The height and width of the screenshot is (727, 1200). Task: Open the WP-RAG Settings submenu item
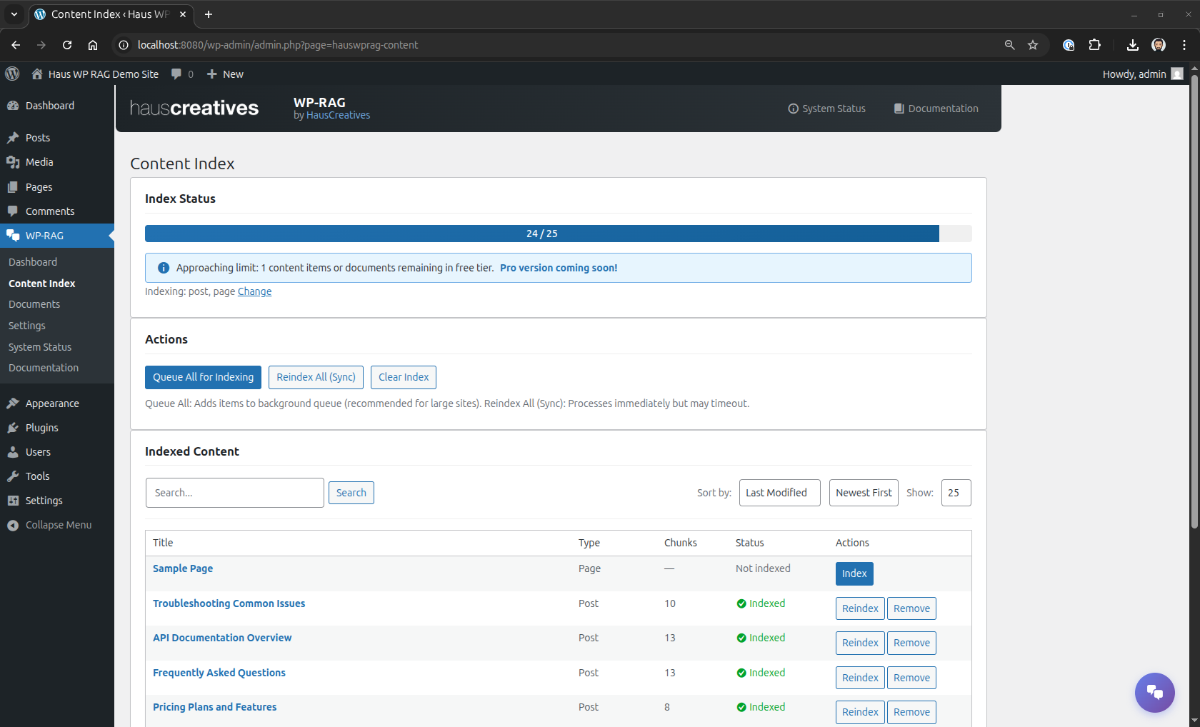(x=27, y=326)
